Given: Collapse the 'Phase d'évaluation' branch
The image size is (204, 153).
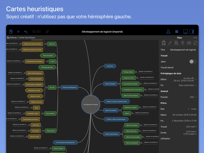Looking at the screenshot, I should (x=119, y=84).
